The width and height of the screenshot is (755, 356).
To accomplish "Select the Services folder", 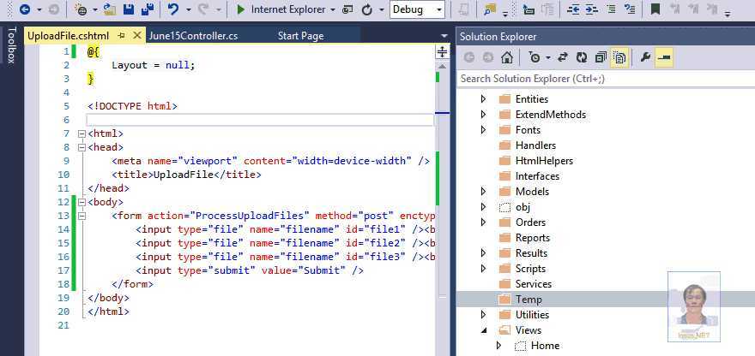I will 534,283.
